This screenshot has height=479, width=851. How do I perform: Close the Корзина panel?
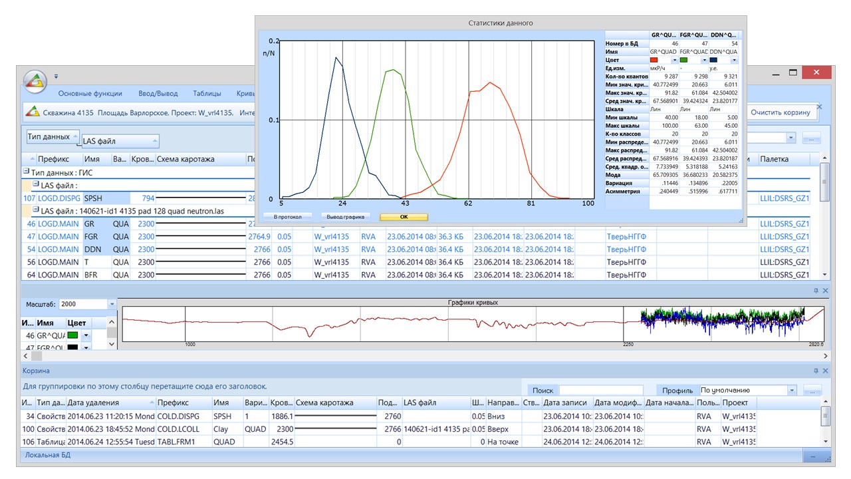coord(826,371)
